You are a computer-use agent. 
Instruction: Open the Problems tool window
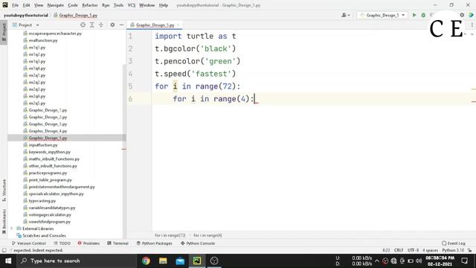[89, 243]
